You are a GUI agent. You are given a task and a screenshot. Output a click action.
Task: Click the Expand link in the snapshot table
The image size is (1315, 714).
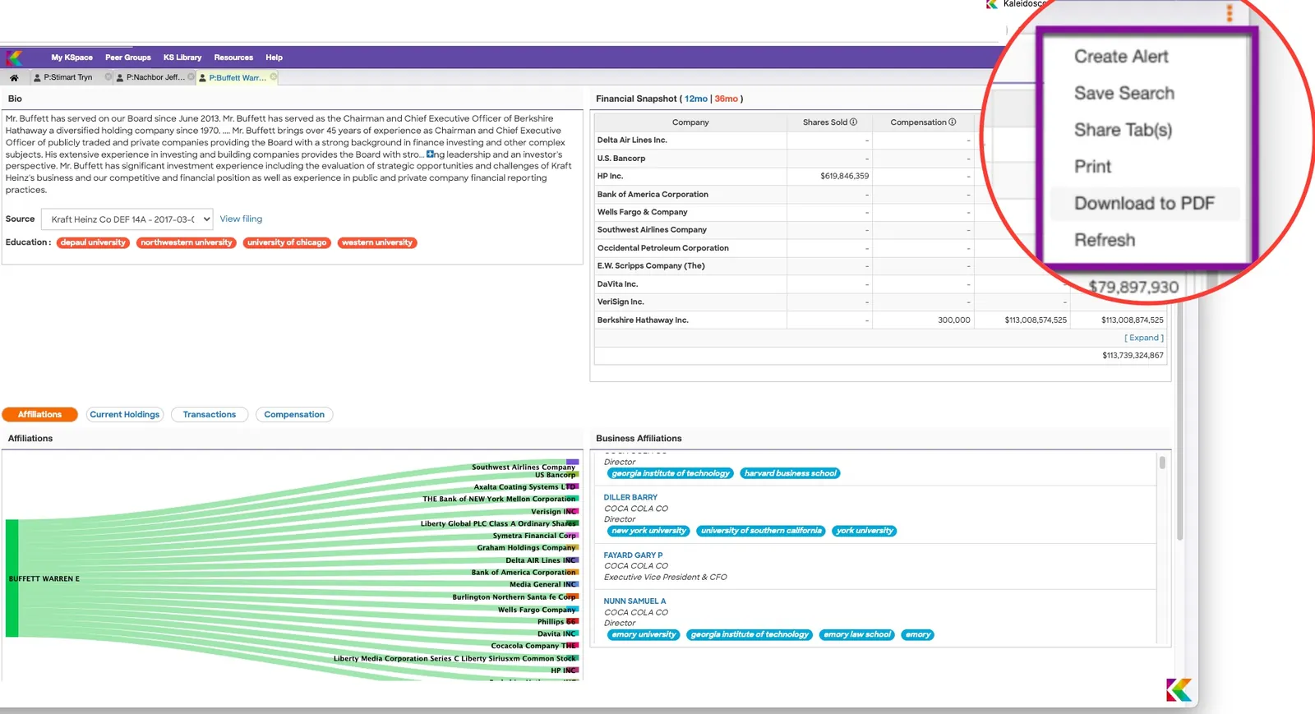1144,338
